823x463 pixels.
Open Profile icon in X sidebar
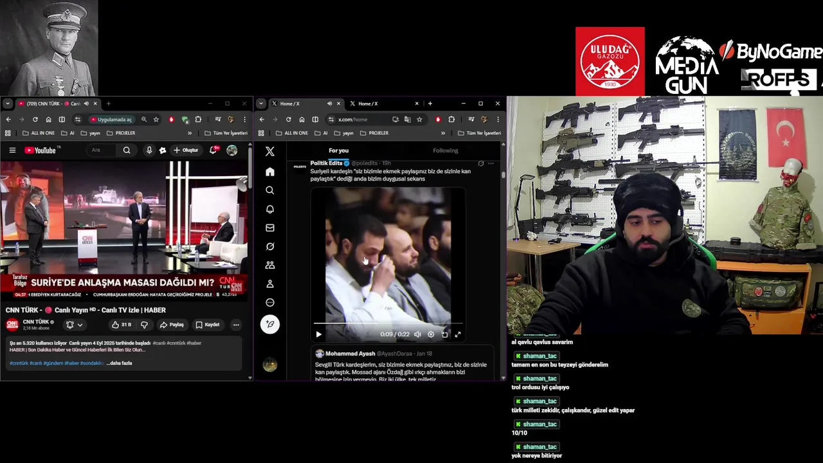[270, 284]
